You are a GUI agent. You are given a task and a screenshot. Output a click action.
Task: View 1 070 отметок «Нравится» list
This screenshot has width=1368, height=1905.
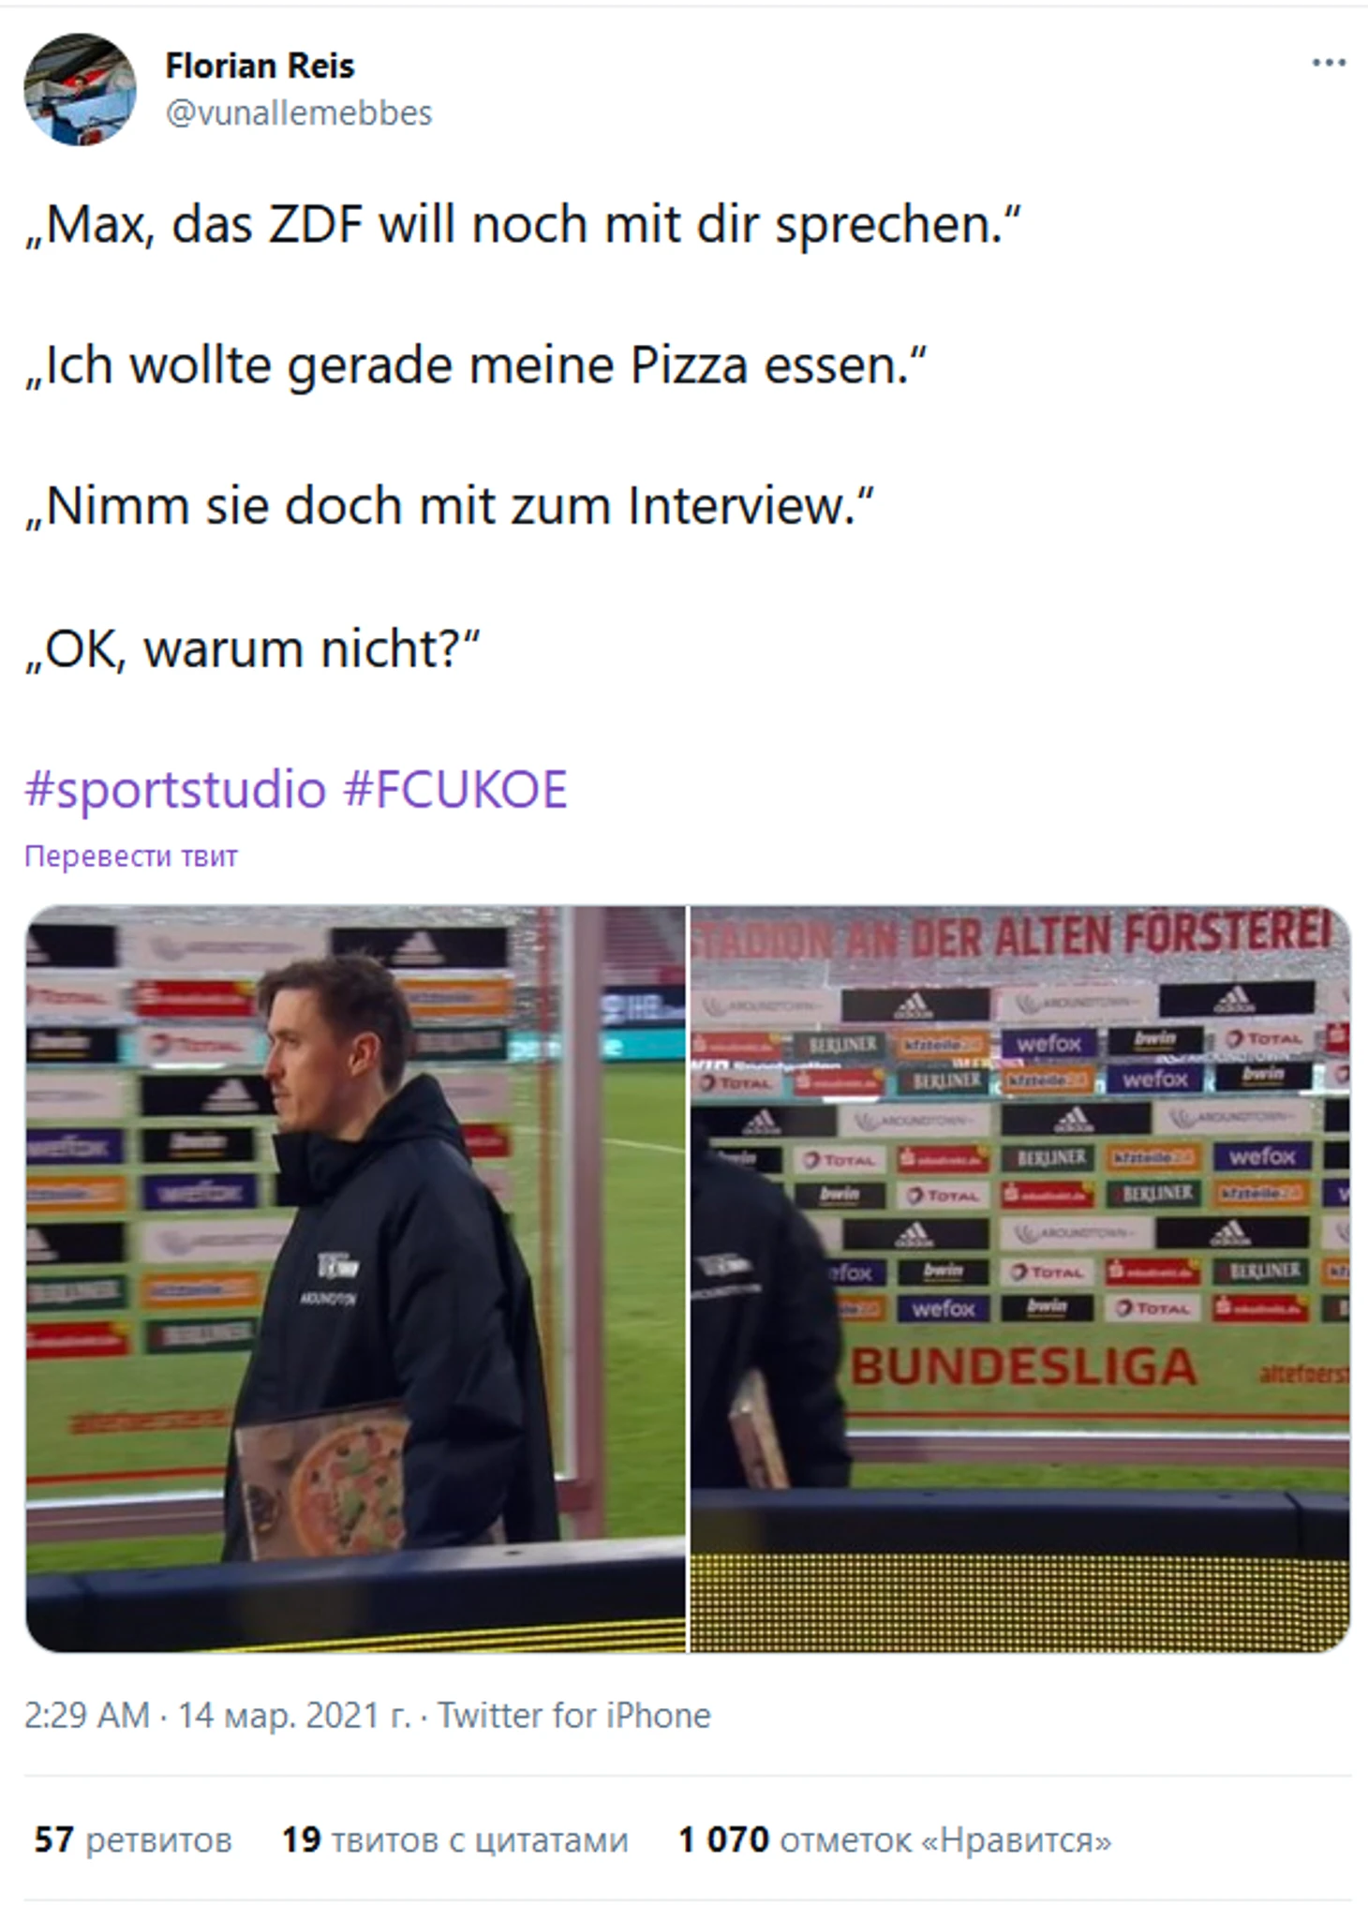tap(895, 1839)
